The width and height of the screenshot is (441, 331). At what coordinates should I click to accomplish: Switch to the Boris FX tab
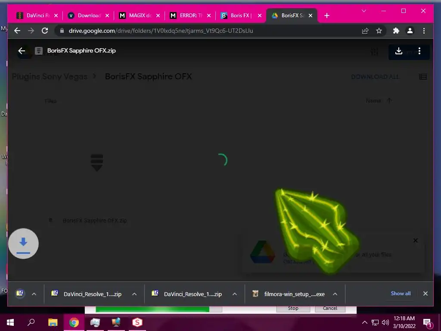coord(241,16)
